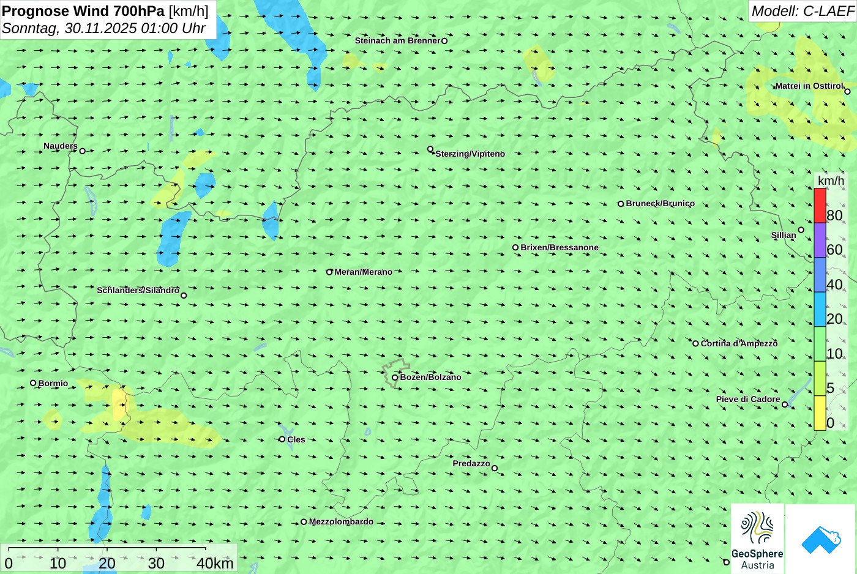
Task: Click the Schlanders/Silandro location marker
Action: coord(184,296)
